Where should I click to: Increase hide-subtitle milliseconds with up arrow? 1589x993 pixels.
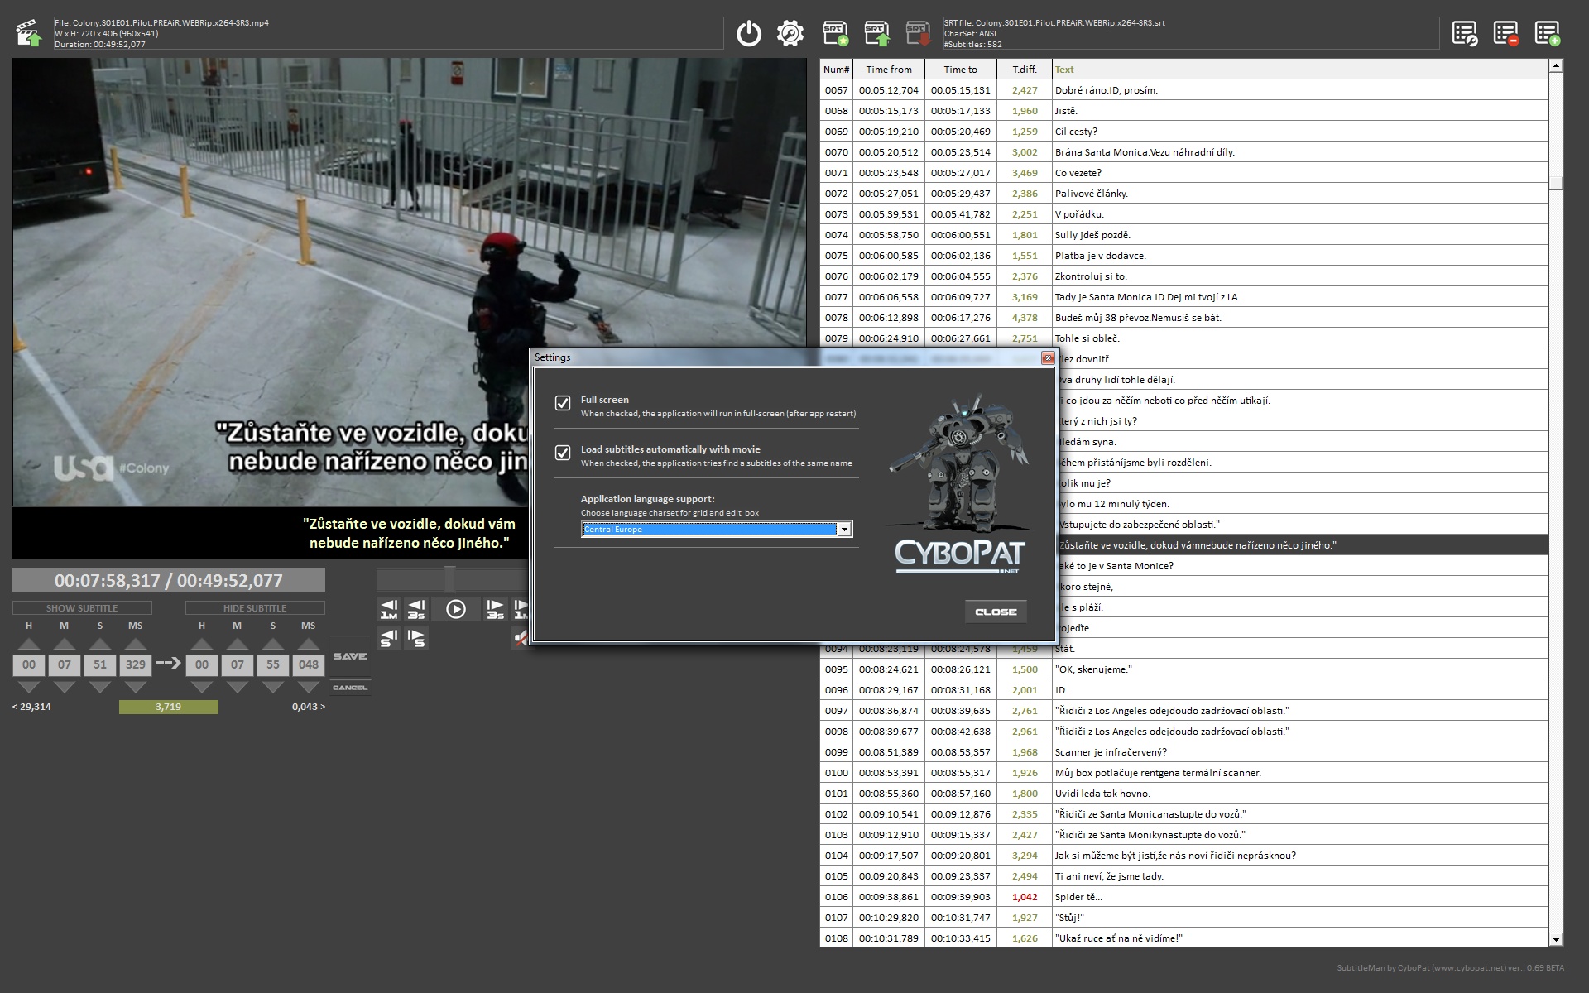(x=309, y=644)
